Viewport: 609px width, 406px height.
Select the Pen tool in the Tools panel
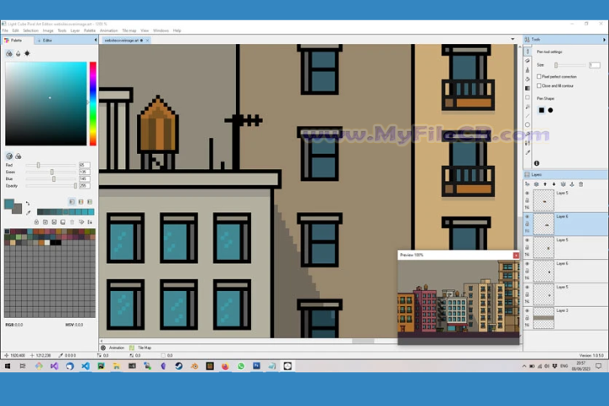coord(528,52)
